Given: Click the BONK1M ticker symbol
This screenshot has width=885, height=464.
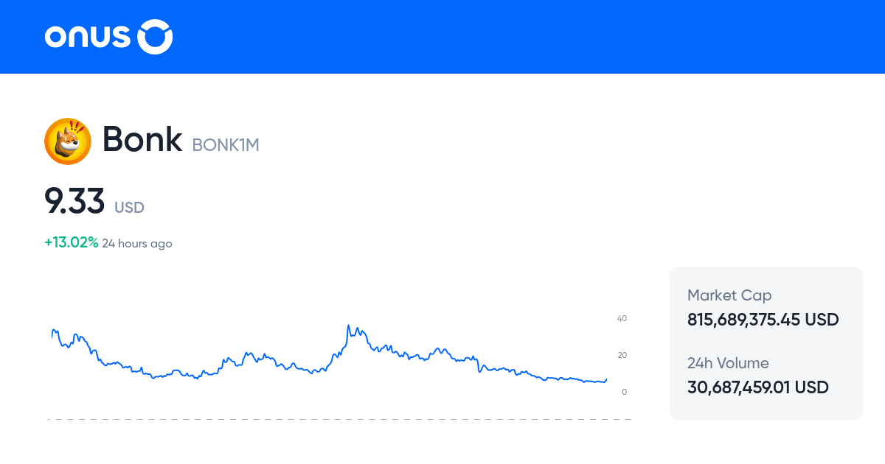Looking at the screenshot, I should [225, 145].
